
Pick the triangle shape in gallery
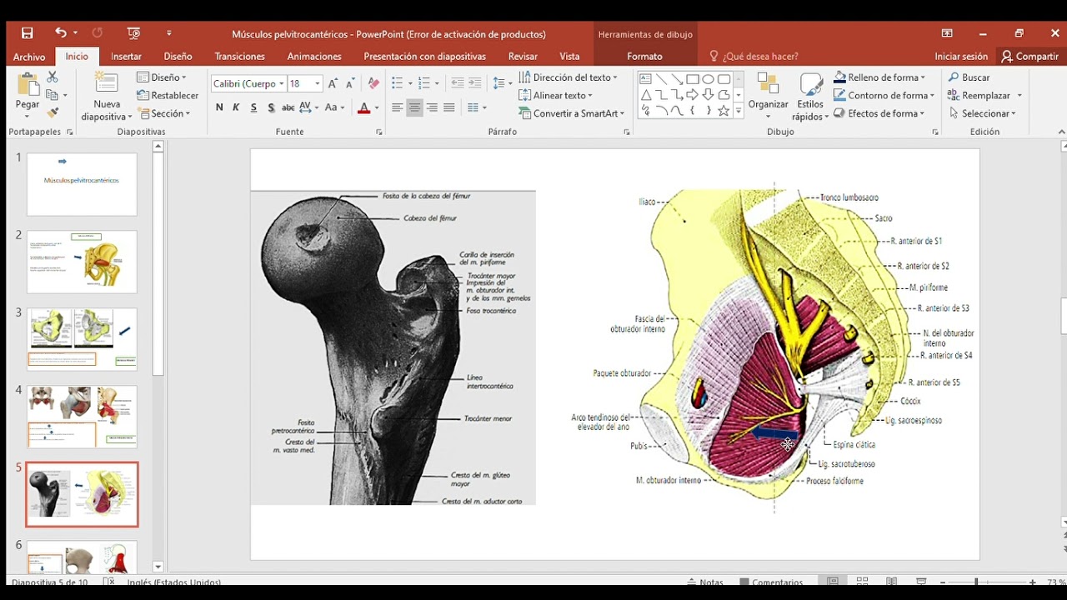645,95
